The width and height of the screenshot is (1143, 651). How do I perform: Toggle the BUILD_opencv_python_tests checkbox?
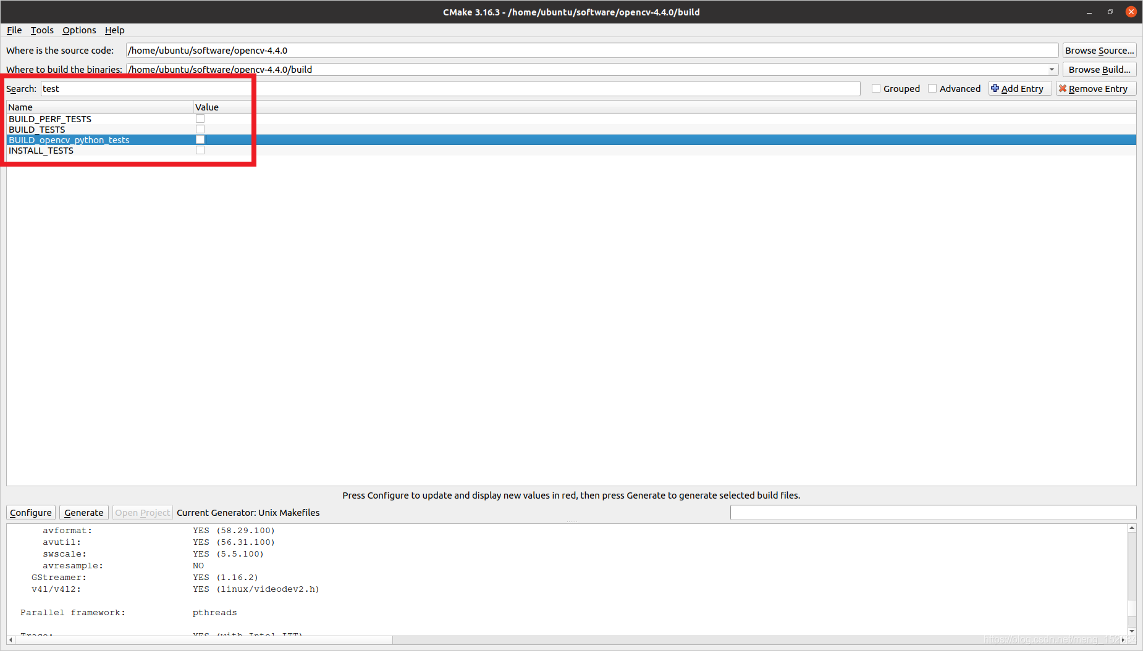pos(200,140)
